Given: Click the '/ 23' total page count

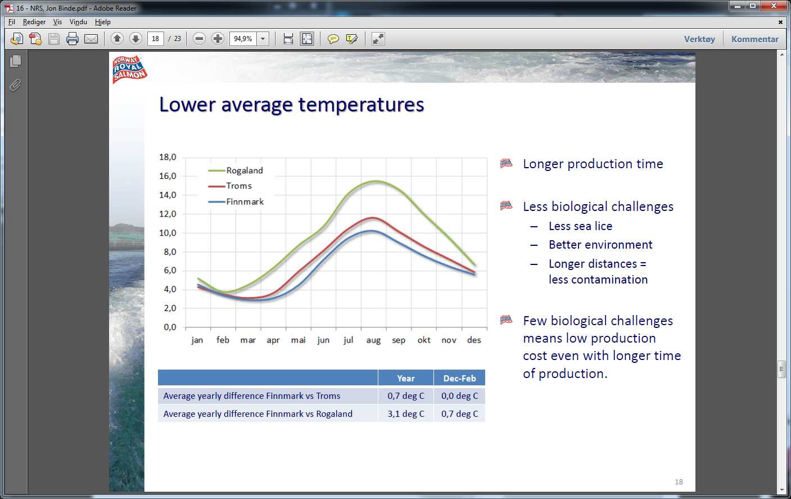Looking at the screenshot, I should pos(174,38).
